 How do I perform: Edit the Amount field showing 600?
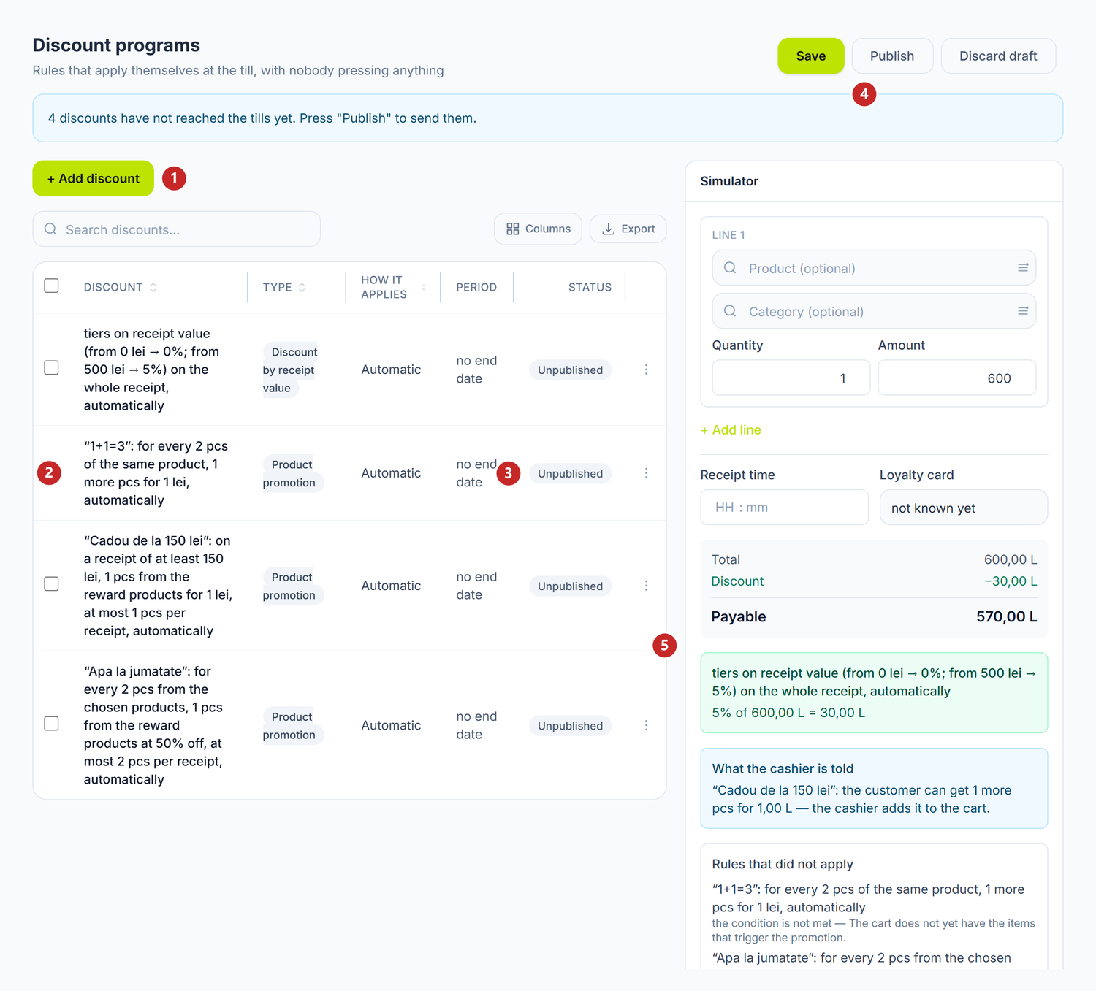tap(957, 378)
